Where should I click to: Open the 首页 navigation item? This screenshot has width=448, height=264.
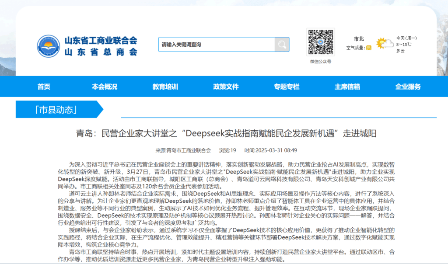[44, 87]
